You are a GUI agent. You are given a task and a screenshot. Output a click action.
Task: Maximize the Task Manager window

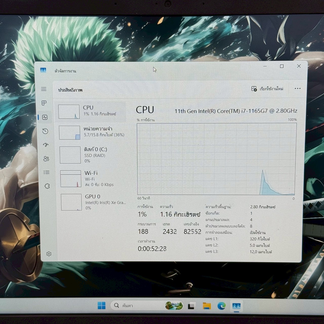click(x=282, y=66)
